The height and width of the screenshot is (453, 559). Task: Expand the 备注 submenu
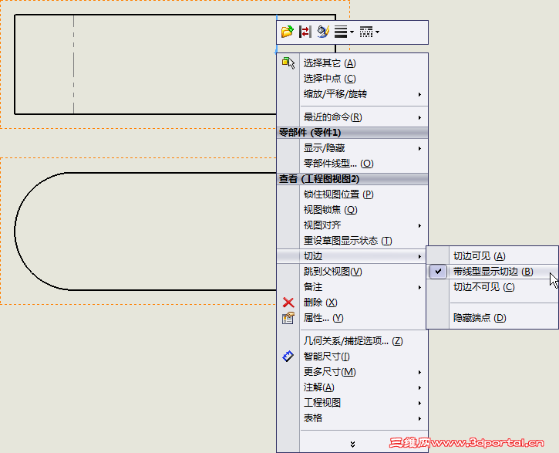point(352,287)
